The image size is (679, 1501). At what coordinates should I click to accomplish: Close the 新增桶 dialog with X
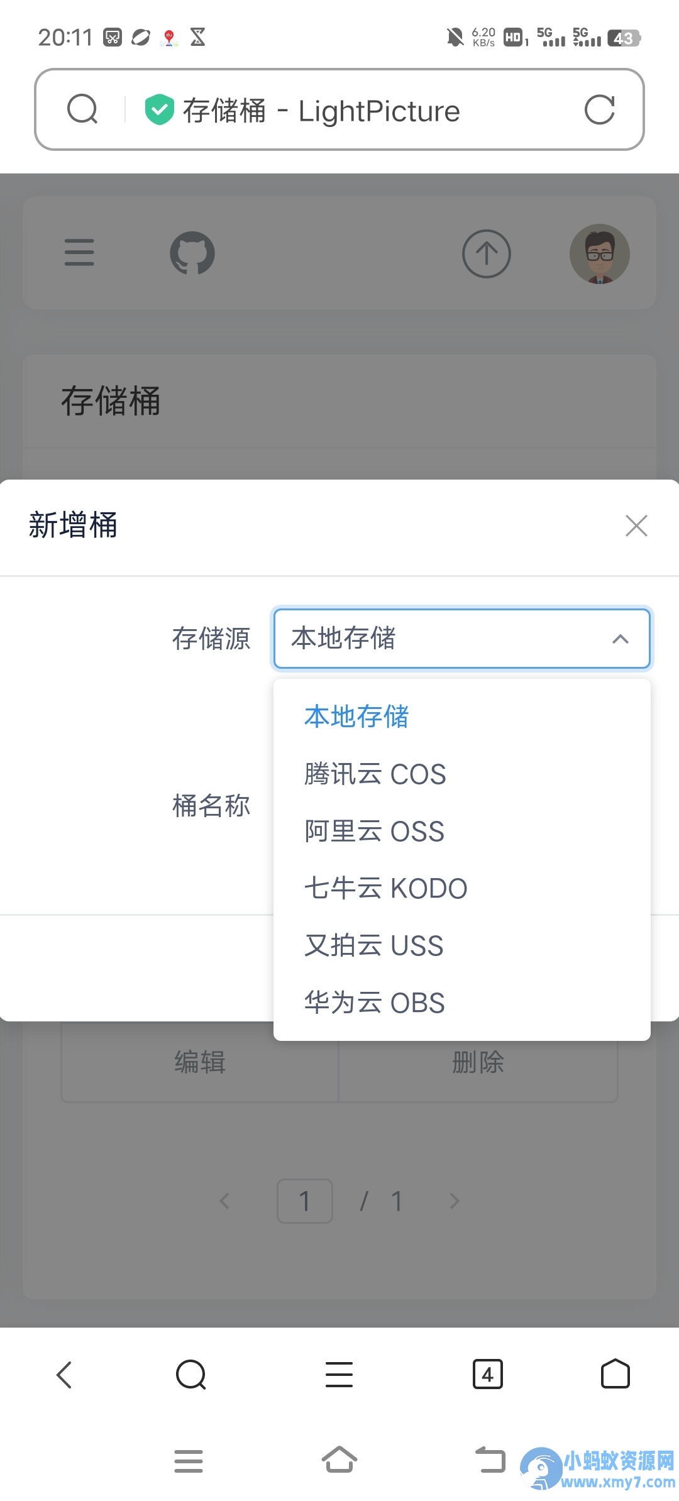(636, 525)
